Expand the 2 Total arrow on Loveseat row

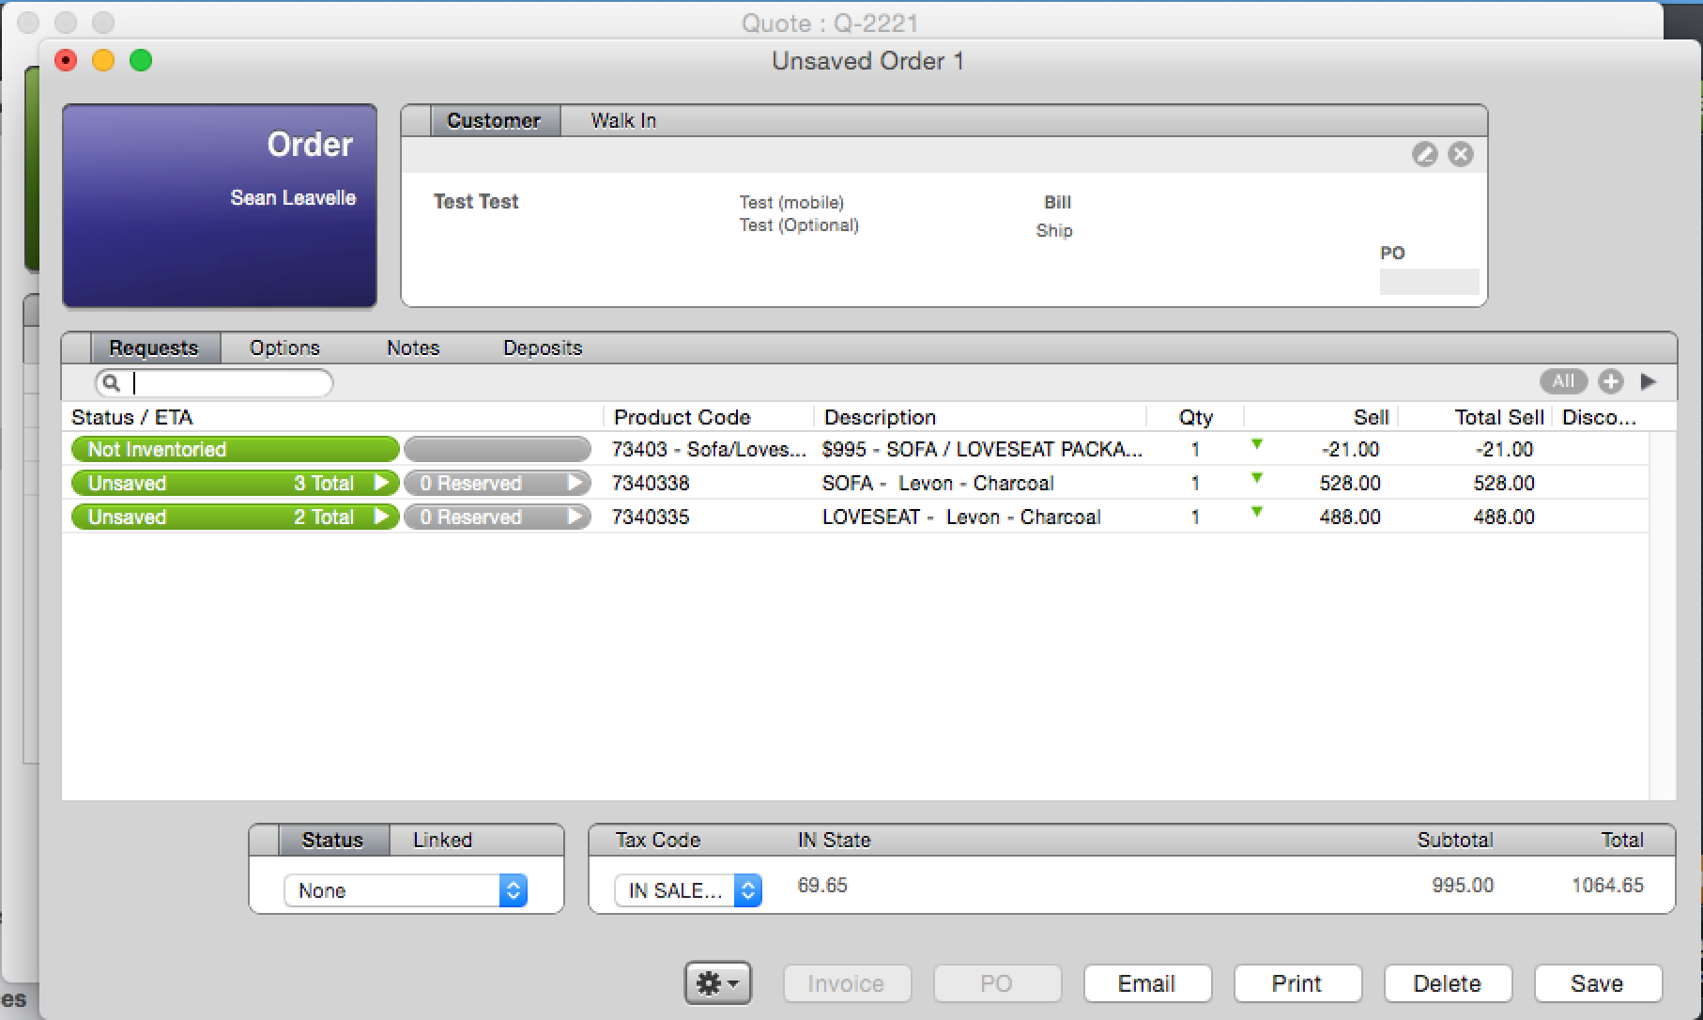[381, 517]
